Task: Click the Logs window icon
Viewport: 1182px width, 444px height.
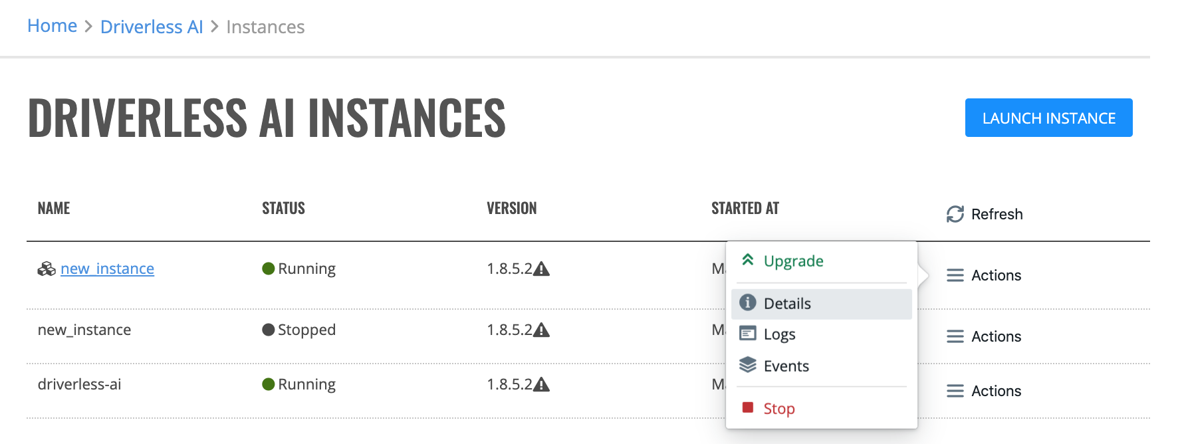Action: (748, 334)
